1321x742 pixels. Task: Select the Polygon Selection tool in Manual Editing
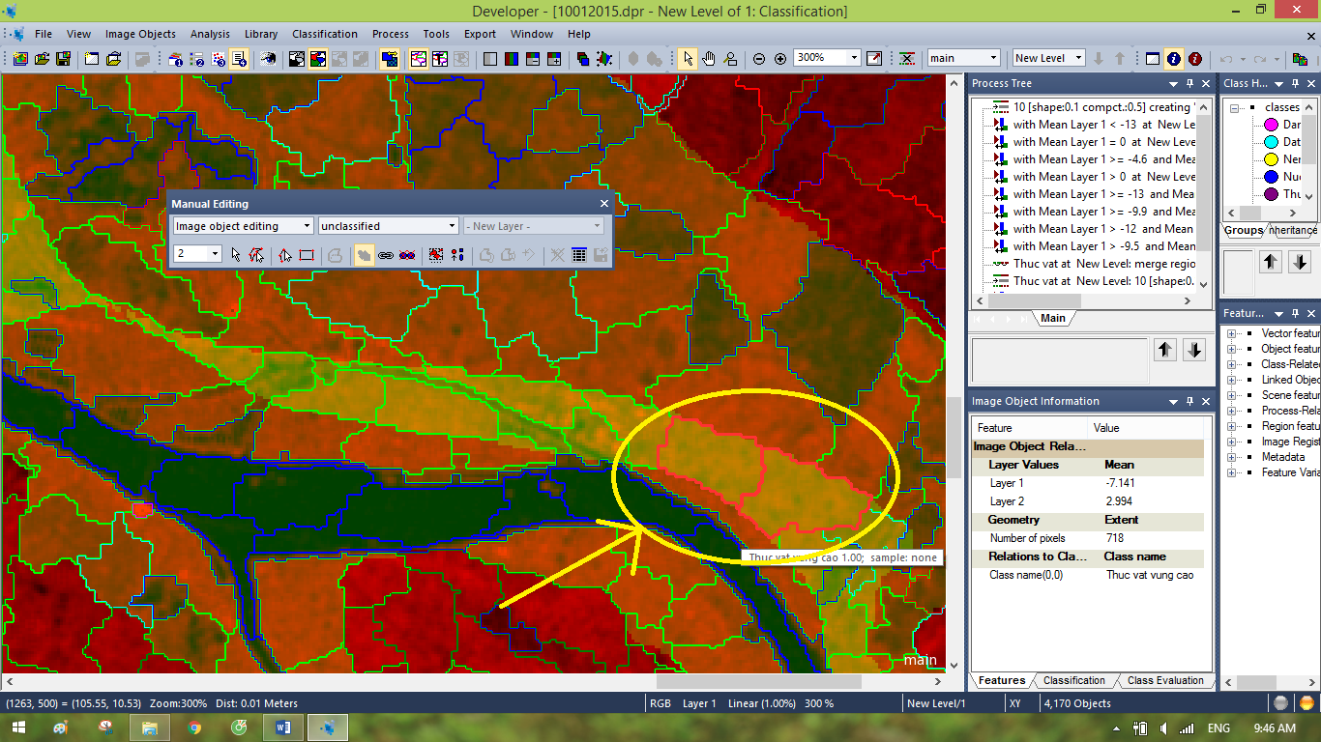(255, 255)
